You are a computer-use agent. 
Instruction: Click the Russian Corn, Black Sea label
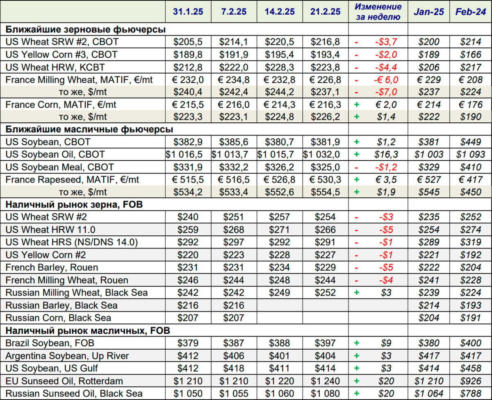click(x=58, y=318)
